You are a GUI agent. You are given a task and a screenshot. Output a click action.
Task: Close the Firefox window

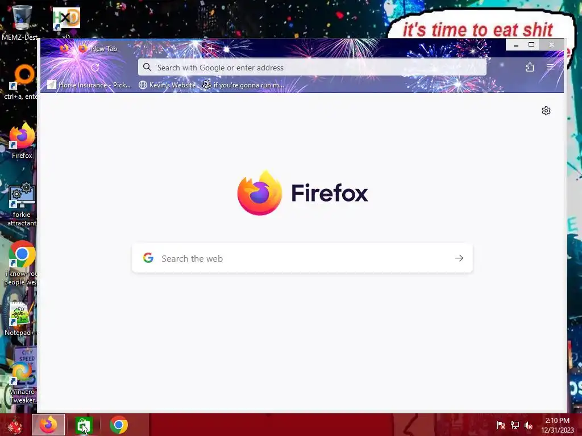click(x=552, y=44)
